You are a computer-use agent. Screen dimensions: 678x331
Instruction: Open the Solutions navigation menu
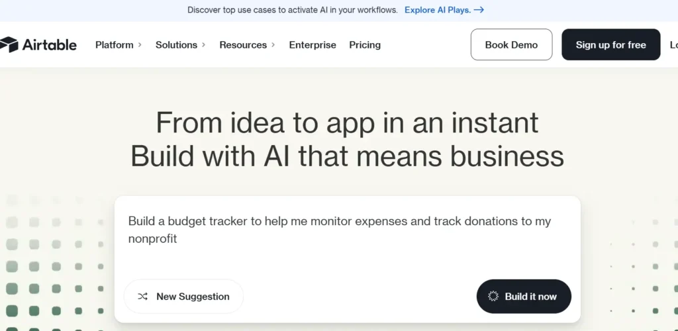[x=176, y=45]
